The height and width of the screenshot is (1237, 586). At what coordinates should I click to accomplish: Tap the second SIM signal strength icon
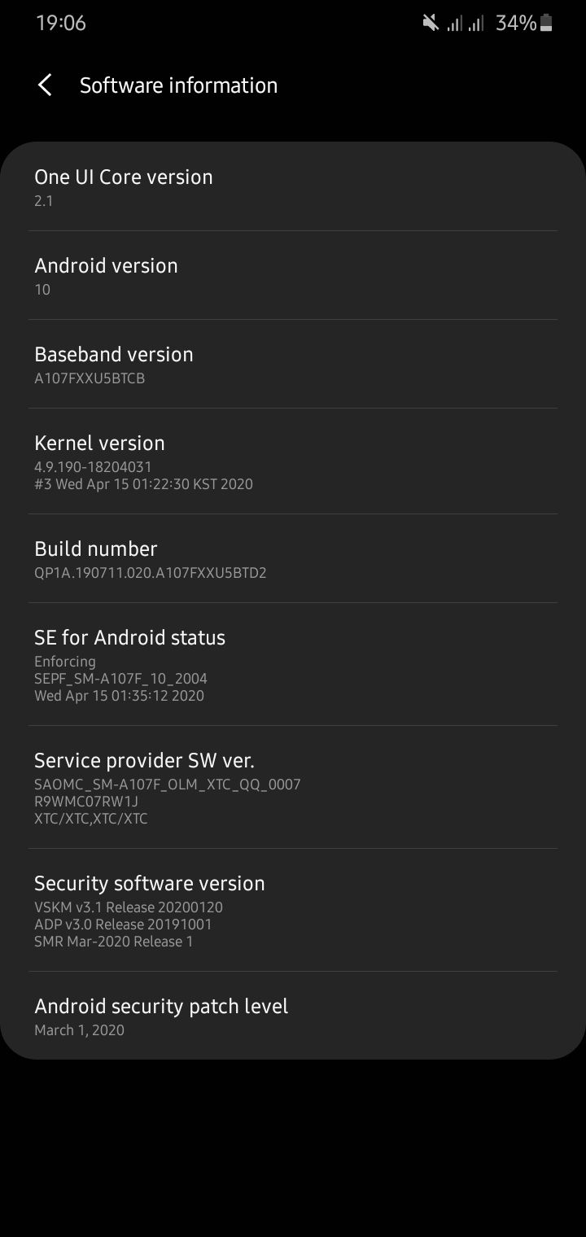pos(477,24)
